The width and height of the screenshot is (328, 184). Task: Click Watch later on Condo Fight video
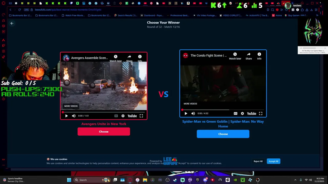pos(235,56)
